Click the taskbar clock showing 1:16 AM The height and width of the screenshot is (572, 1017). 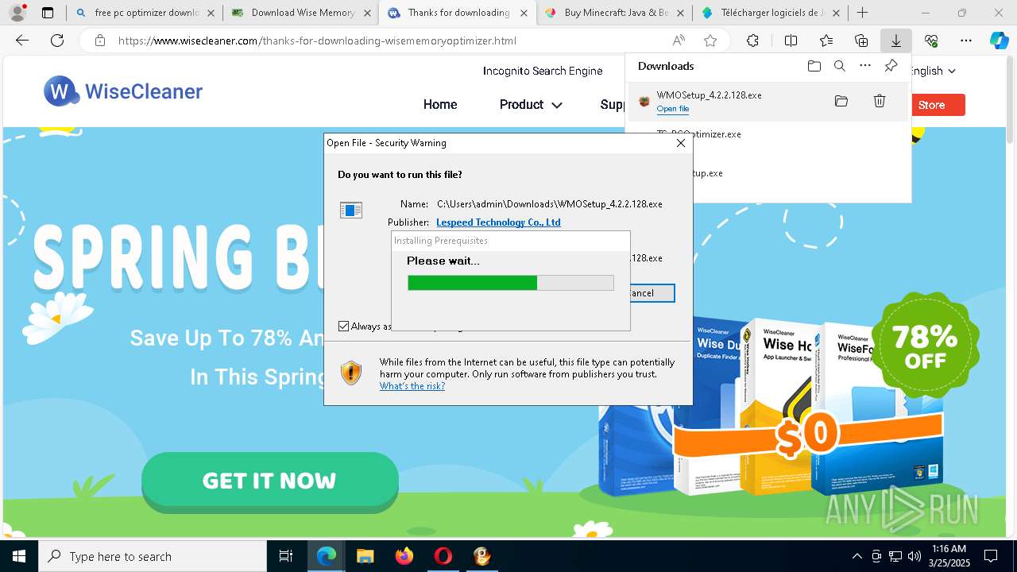pos(949,556)
